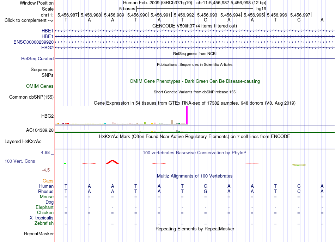Click '100 vertebrates Basewise Conservation by PhyloP' title
This screenshot has width=335, height=242.
[x=195, y=153]
